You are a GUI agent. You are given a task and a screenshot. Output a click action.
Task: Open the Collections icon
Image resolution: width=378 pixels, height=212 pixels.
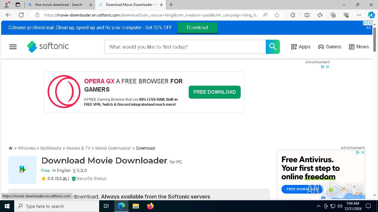tap(333, 15)
